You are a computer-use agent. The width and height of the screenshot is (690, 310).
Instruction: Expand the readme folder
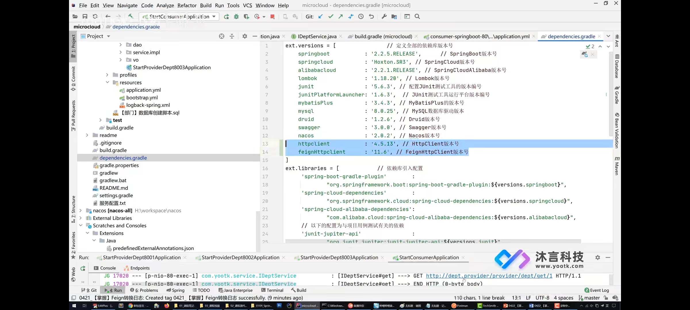87,135
